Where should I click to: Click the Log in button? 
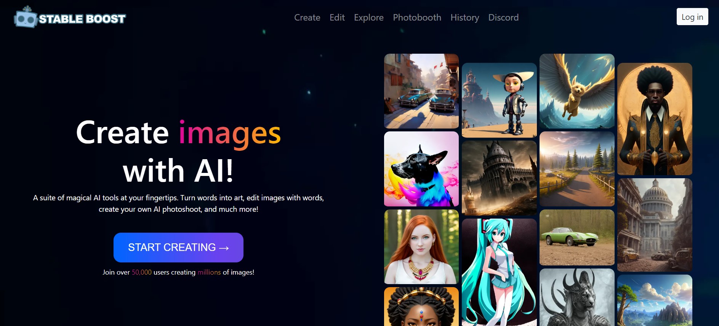pos(692,17)
